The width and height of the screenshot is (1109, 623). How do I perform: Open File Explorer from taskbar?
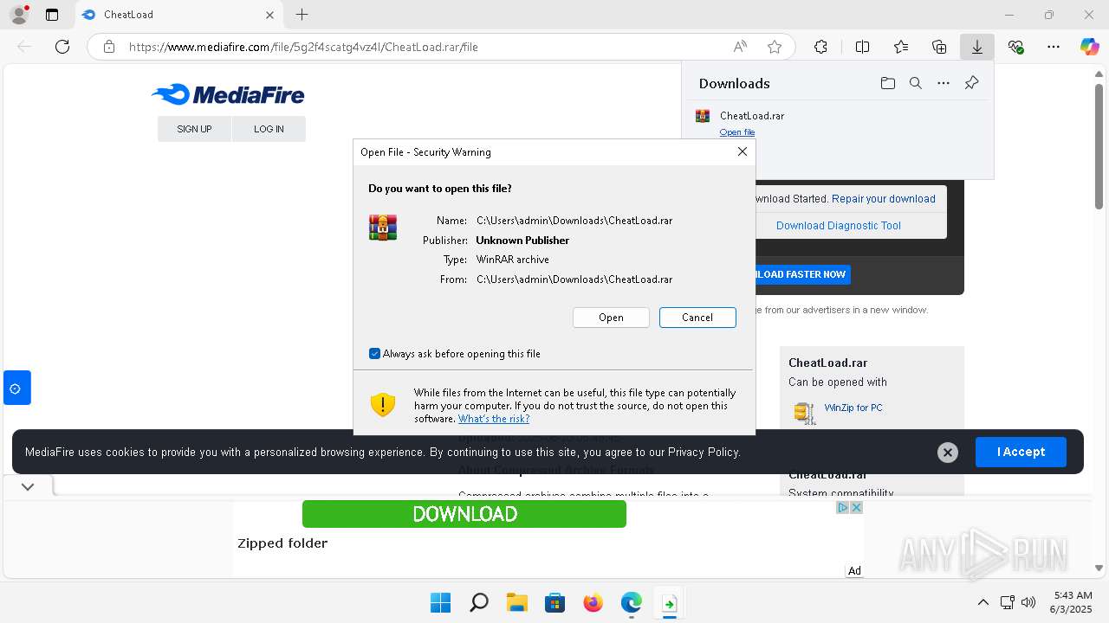coord(516,602)
